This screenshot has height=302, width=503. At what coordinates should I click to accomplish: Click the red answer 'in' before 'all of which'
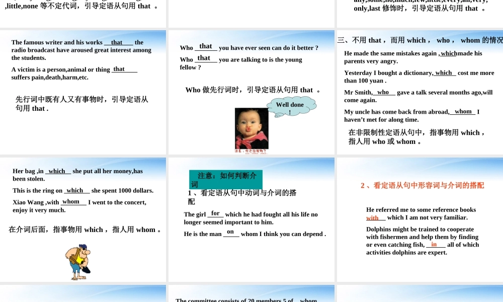point(434,244)
